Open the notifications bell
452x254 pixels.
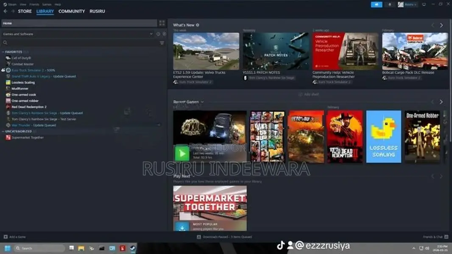(x=390, y=4)
